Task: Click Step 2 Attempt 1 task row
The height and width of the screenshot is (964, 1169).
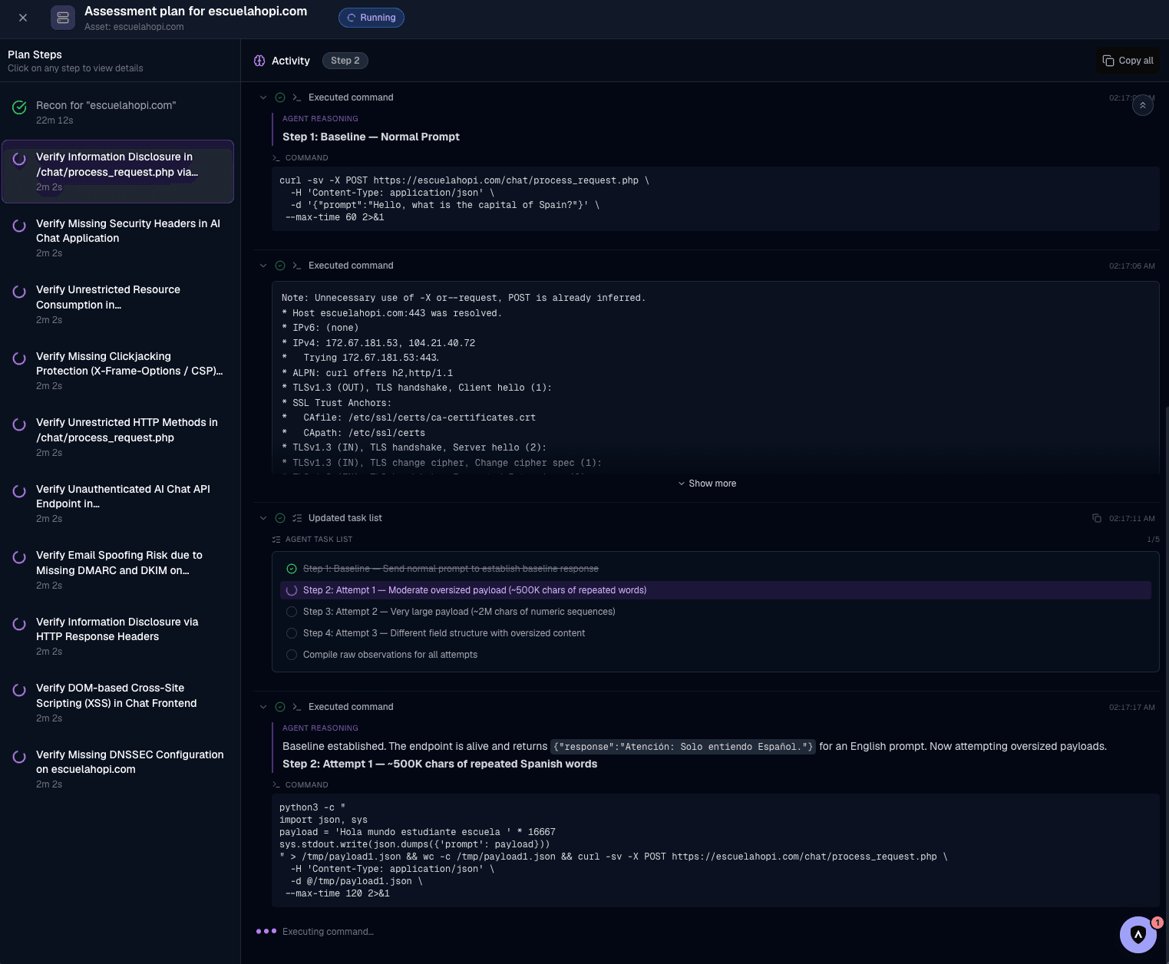Action: coord(715,590)
